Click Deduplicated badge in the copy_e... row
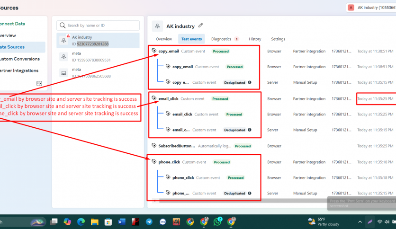Image resolution: width=396 pixels, height=229 pixels. [x=234, y=82]
